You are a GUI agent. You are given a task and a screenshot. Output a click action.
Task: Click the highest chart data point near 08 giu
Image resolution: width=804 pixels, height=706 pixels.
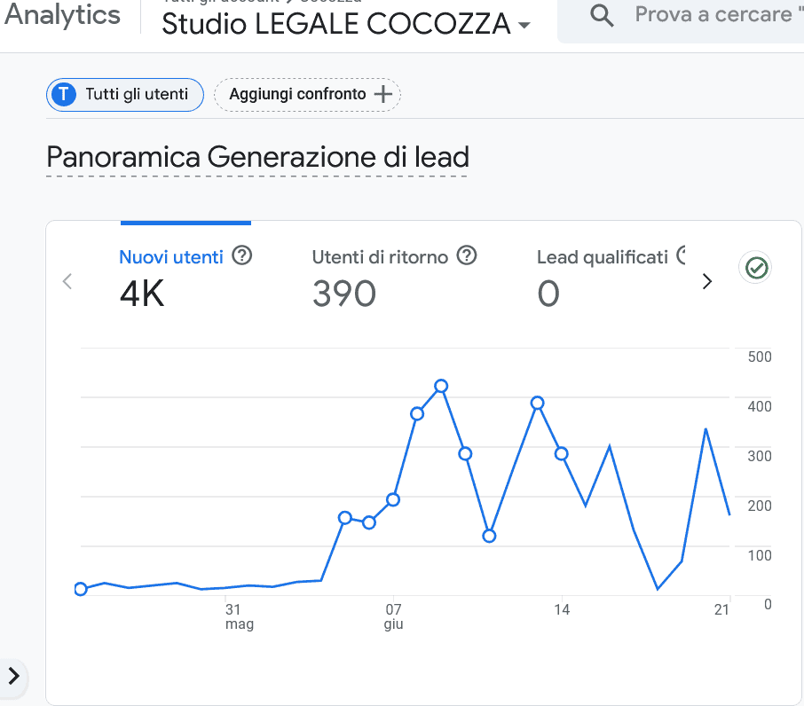click(441, 386)
